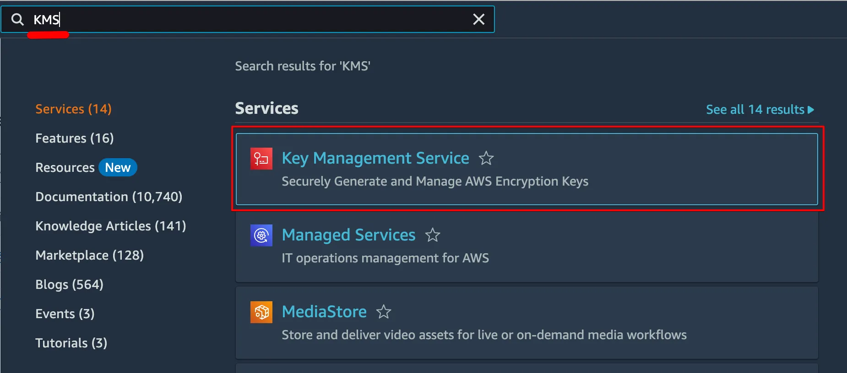Click the Key Management Service red icon
The height and width of the screenshot is (373, 847).
[261, 159]
